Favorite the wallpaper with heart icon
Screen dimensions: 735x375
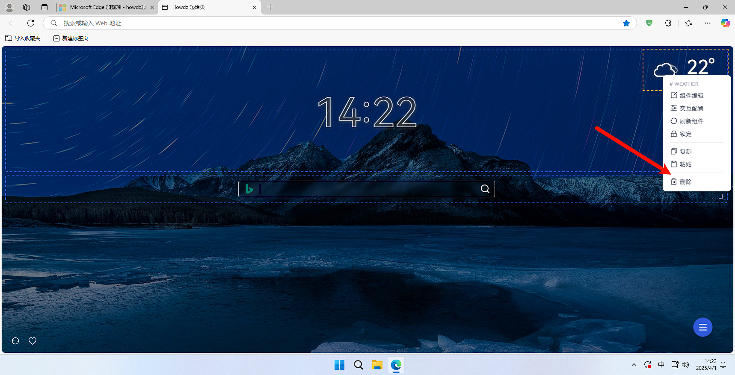33,341
